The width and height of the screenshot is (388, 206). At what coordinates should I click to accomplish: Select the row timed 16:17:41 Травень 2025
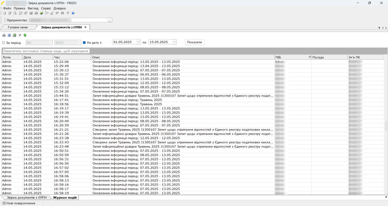(192, 100)
